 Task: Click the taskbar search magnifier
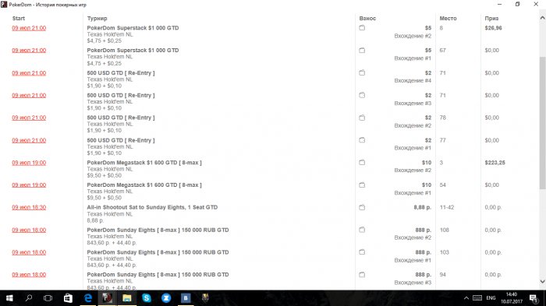point(29,298)
